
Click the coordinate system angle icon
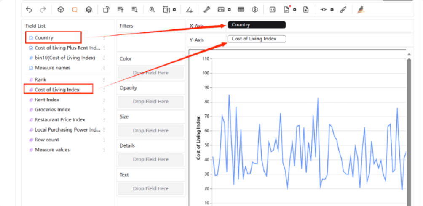(x=189, y=10)
